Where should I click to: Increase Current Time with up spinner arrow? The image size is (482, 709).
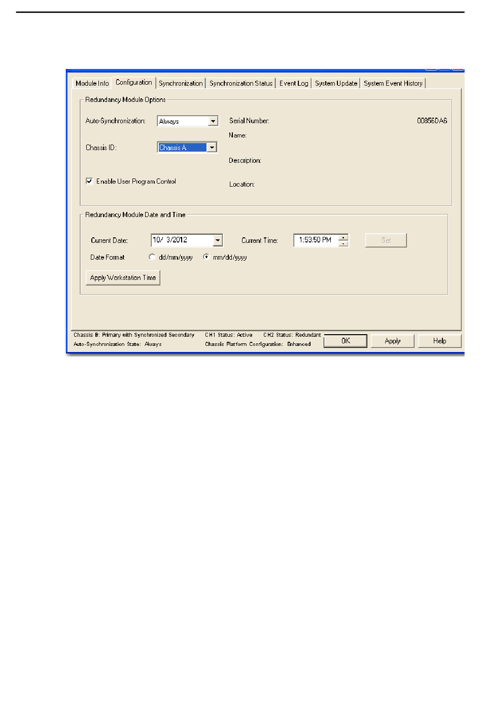click(x=343, y=237)
